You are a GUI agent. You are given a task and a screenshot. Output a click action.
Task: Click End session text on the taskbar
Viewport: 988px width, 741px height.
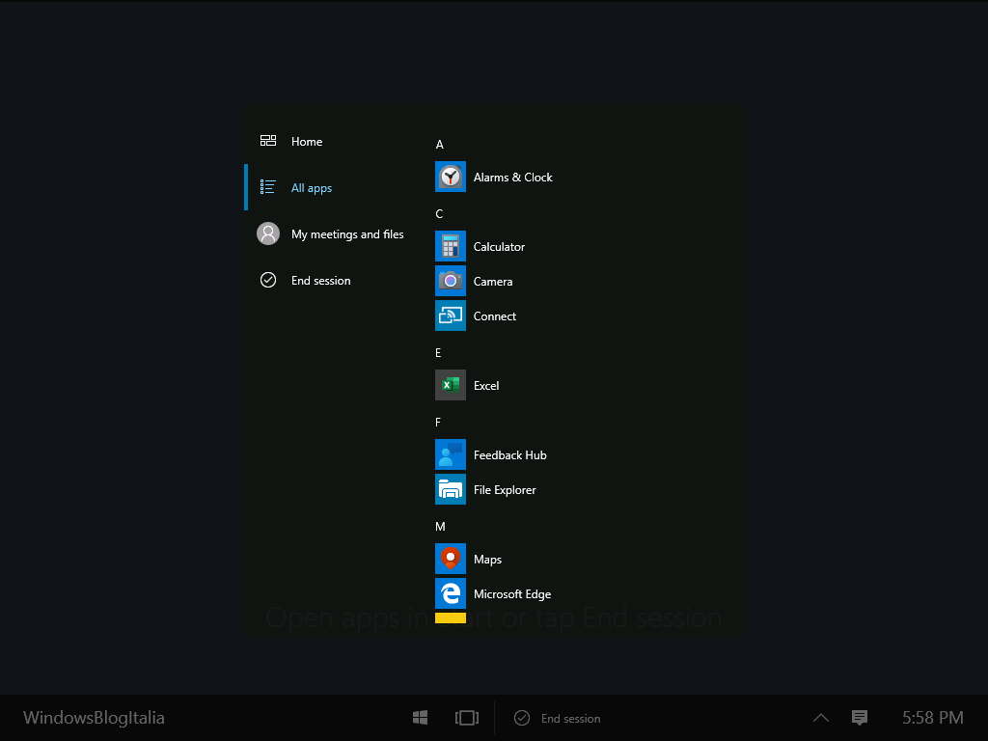point(571,718)
